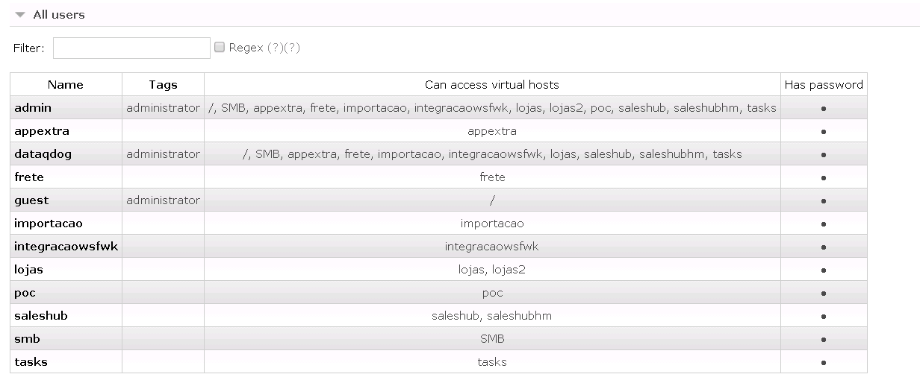Open the dataqdog user

pyautogui.click(x=43, y=153)
